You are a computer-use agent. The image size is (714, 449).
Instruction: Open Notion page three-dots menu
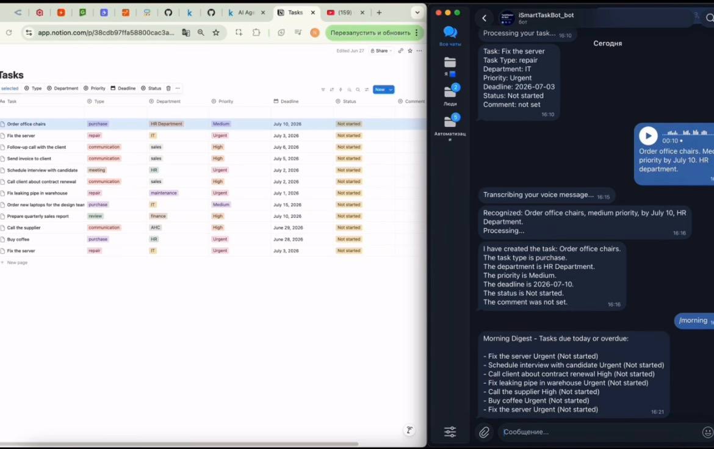(419, 51)
